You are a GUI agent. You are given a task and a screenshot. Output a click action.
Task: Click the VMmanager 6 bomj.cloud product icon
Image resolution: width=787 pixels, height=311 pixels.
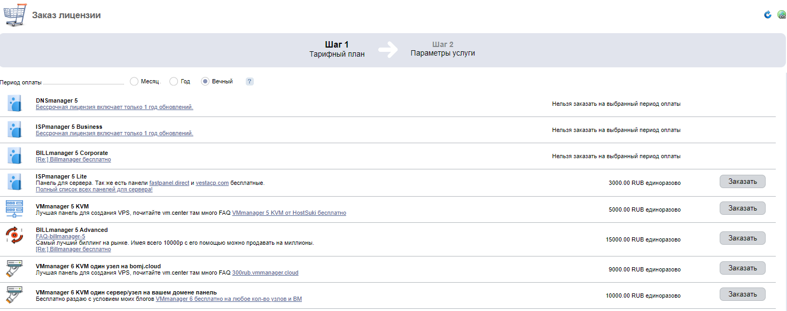click(x=14, y=268)
